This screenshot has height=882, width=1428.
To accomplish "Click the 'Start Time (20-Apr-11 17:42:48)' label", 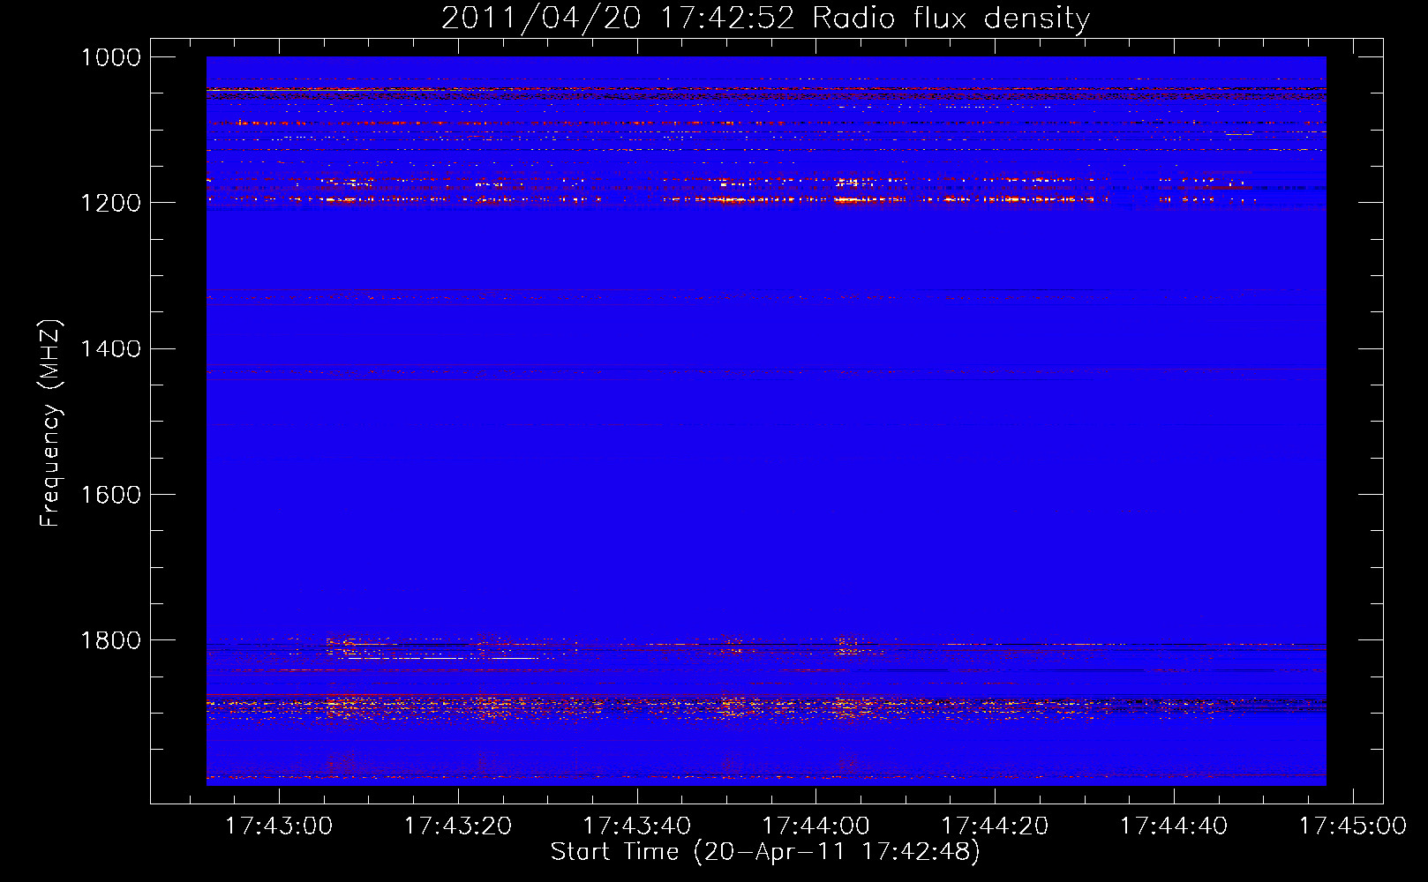I will (765, 852).
